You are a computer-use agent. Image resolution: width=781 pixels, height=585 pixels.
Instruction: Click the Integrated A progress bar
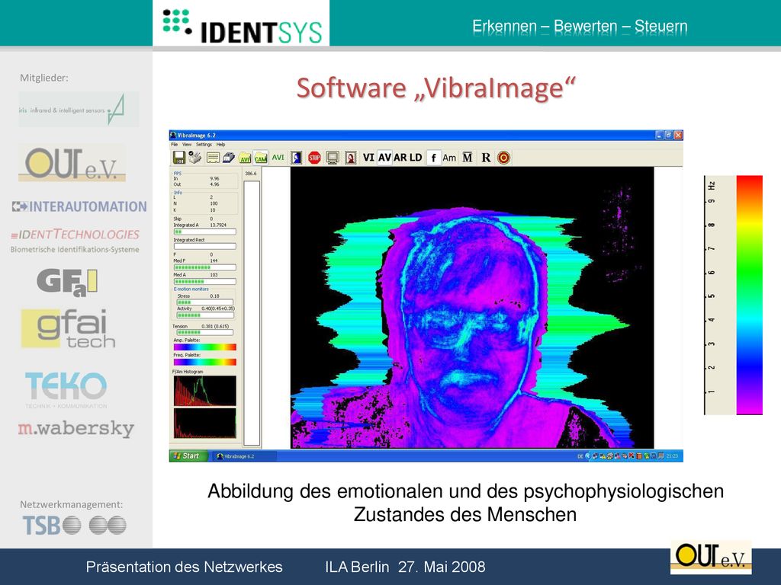[x=204, y=232]
